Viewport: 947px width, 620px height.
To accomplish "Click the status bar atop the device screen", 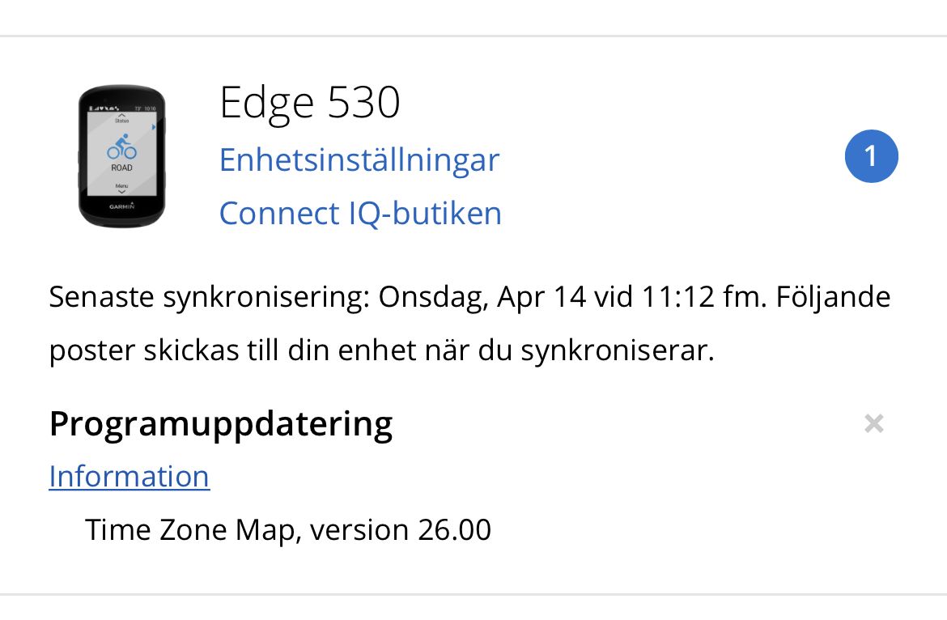I will coord(121,107).
